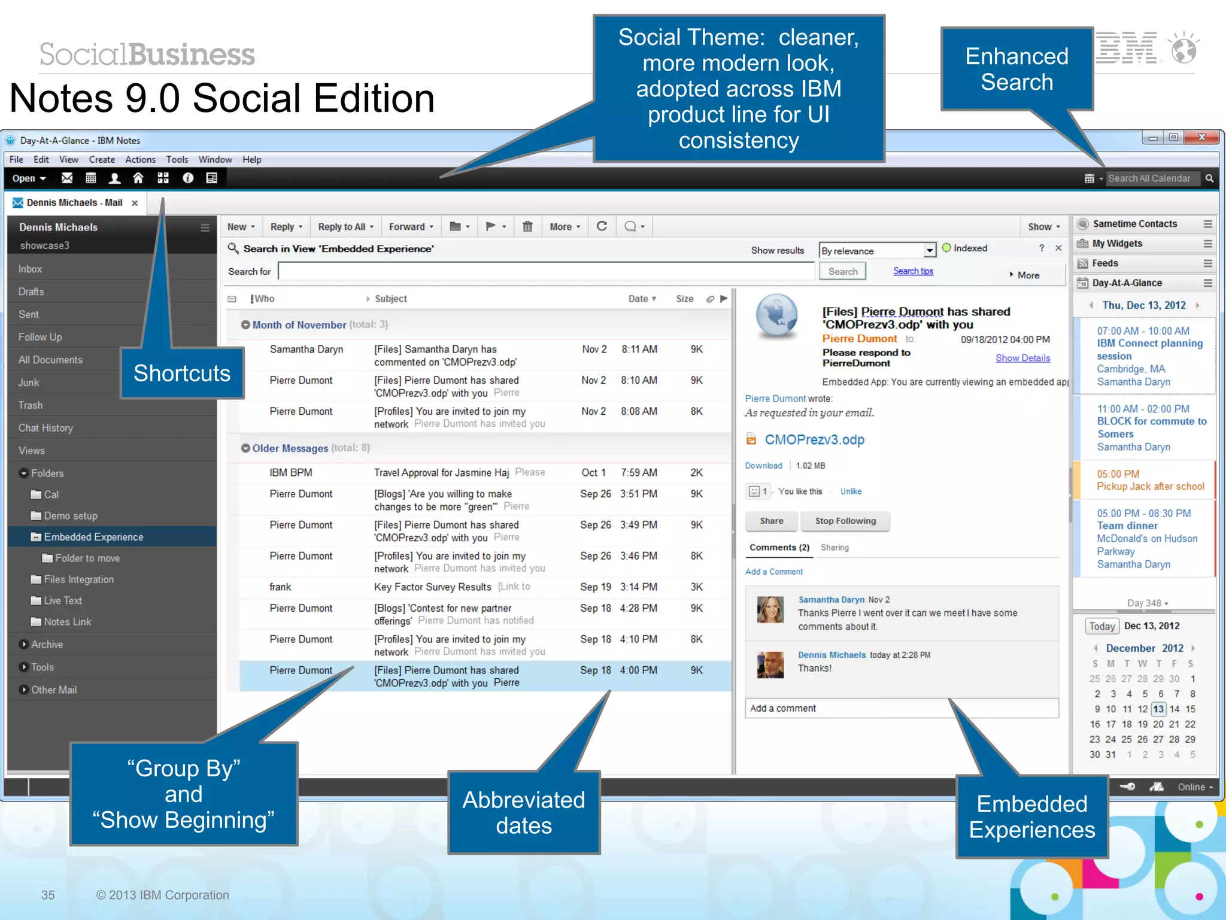This screenshot has width=1226, height=920.
Task: Open the Search tips link
Action: point(913,271)
